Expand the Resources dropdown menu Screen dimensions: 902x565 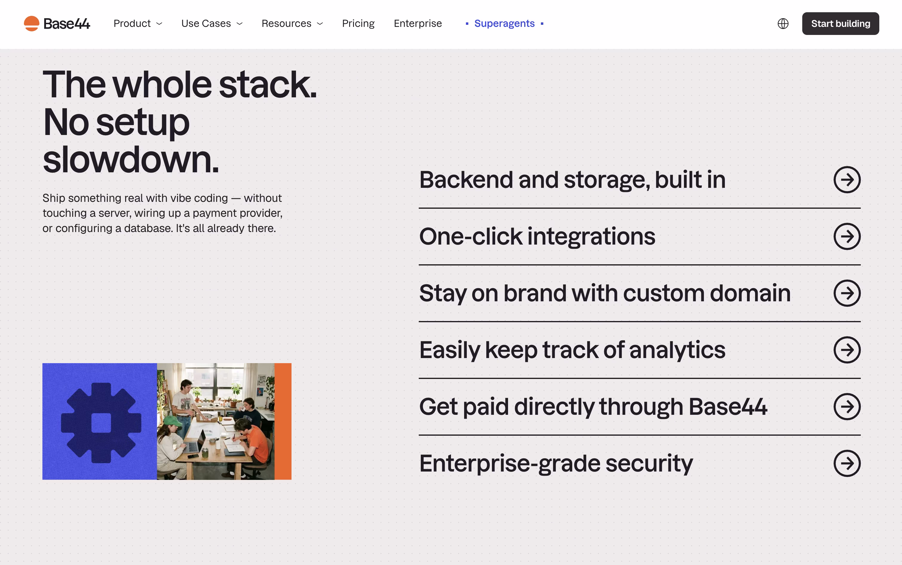pos(292,24)
